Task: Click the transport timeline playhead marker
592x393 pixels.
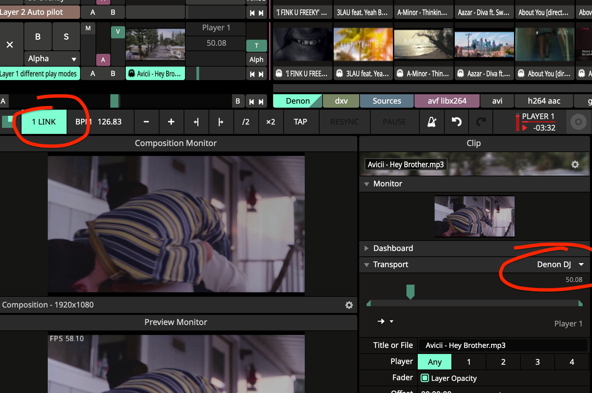Action: pos(410,291)
